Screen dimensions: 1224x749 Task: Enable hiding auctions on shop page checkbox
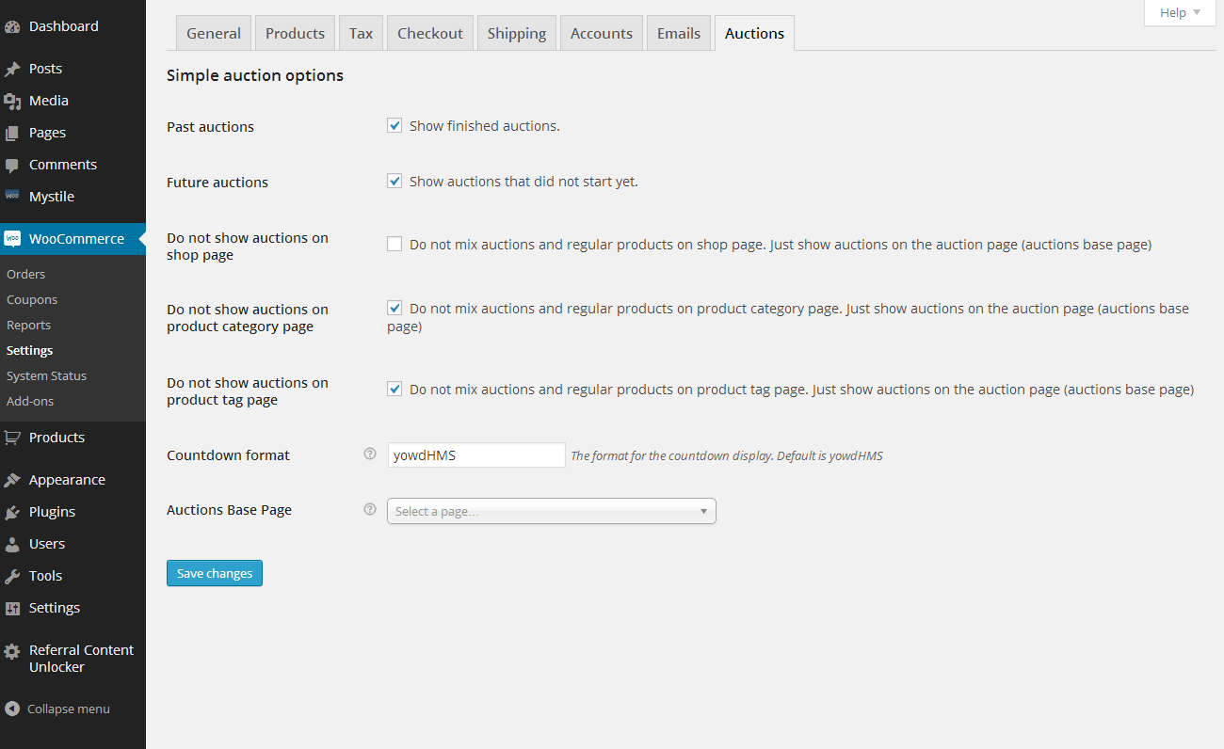[395, 245]
